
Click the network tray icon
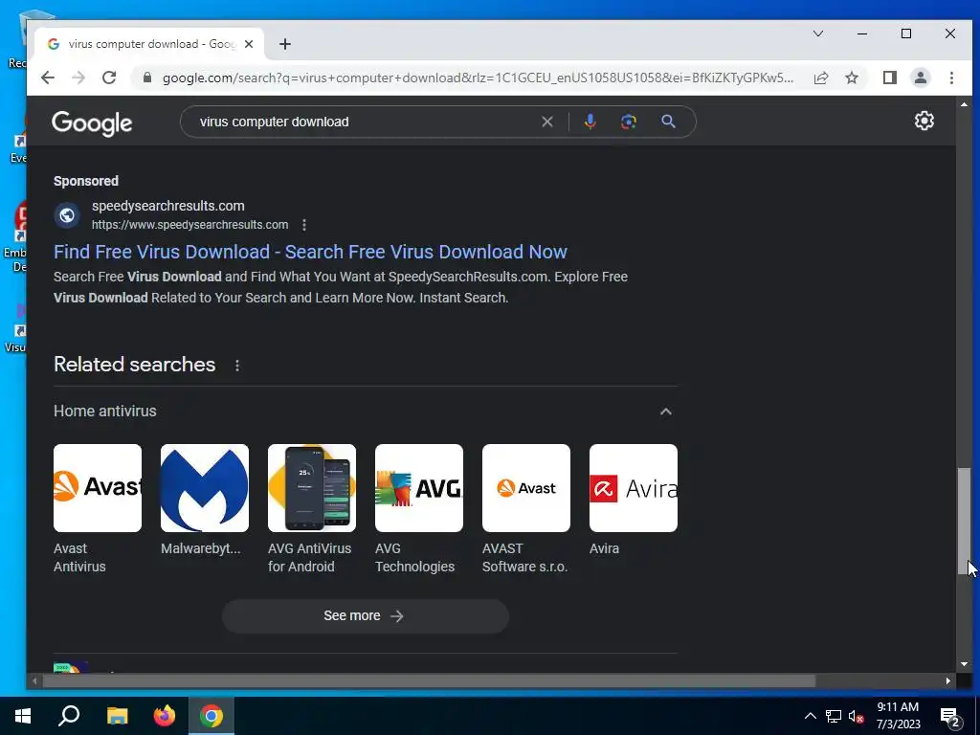(x=834, y=716)
